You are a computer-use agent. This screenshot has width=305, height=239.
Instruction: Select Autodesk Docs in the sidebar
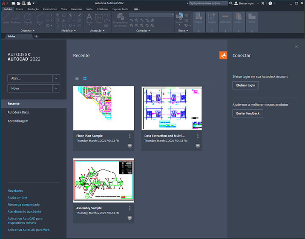18,112
